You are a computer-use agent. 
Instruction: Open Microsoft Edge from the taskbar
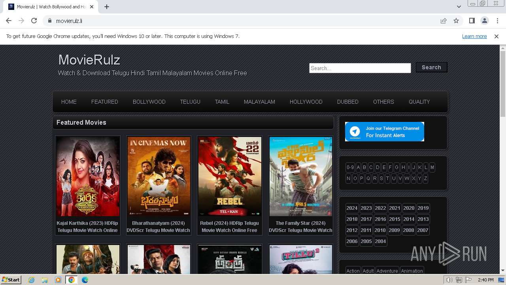pos(85,280)
